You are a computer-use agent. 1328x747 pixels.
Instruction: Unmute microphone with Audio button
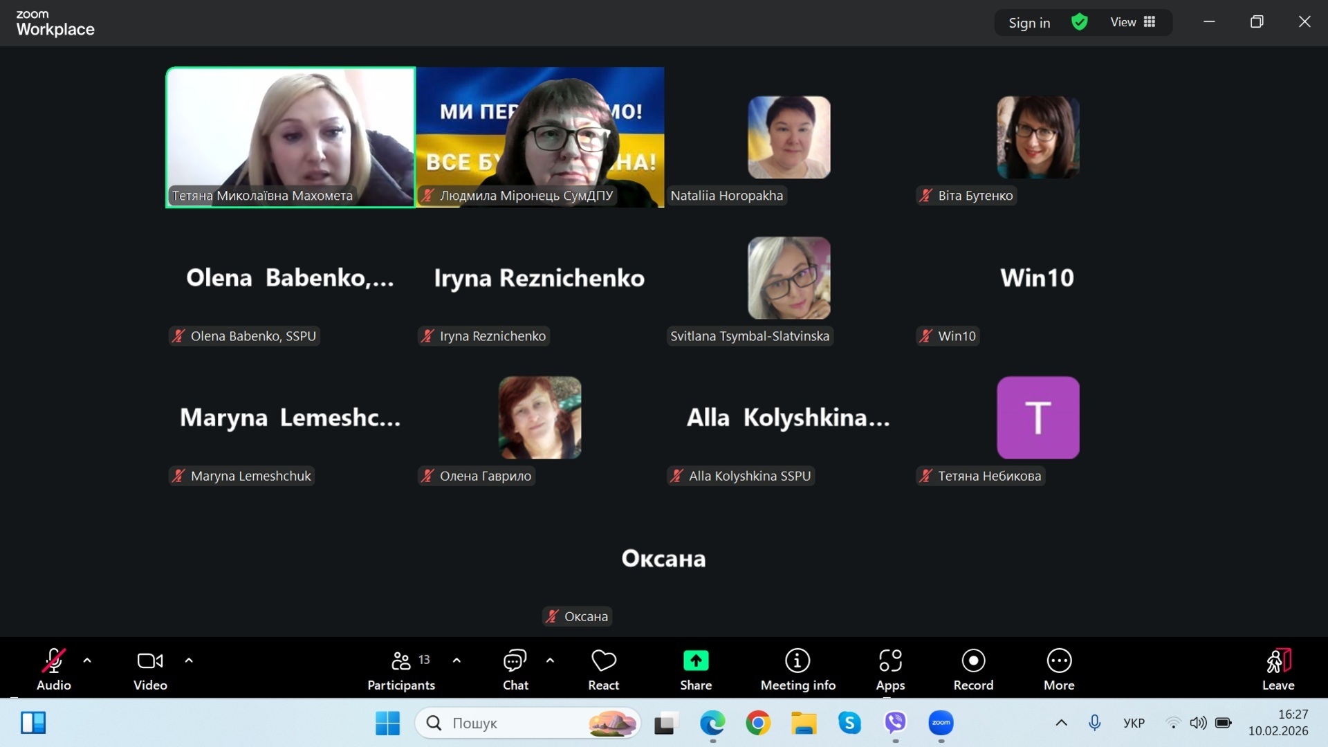(x=54, y=669)
